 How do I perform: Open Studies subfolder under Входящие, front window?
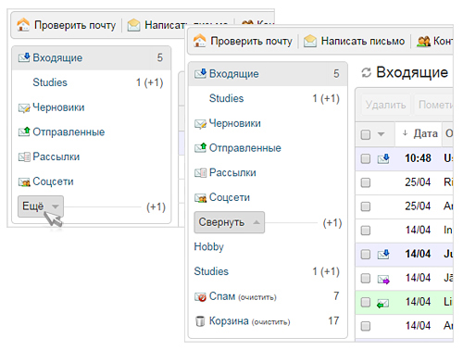(226, 98)
